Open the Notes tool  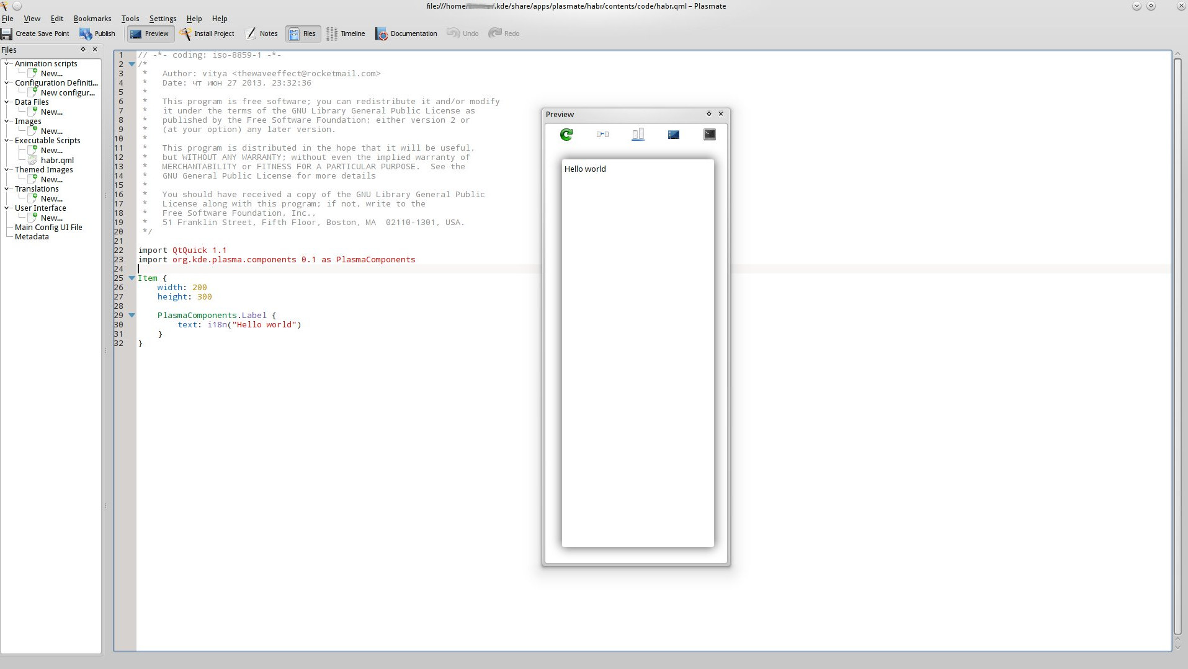coord(262,33)
